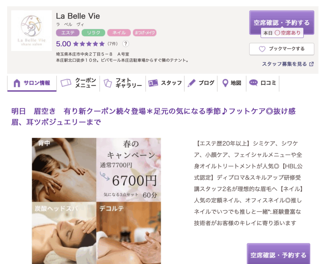The height and width of the screenshot is (264, 319).
Task: Click the pencil blog icon
Action: tap(192, 83)
